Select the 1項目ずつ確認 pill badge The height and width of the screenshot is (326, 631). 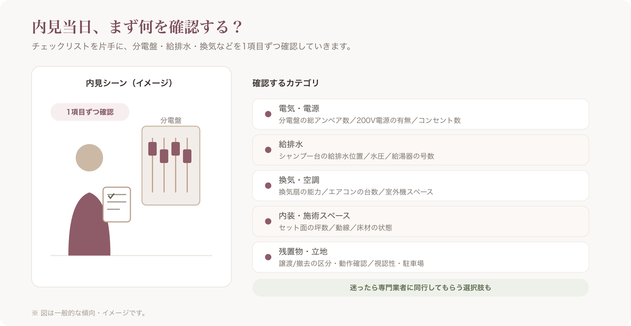[x=90, y=112]
